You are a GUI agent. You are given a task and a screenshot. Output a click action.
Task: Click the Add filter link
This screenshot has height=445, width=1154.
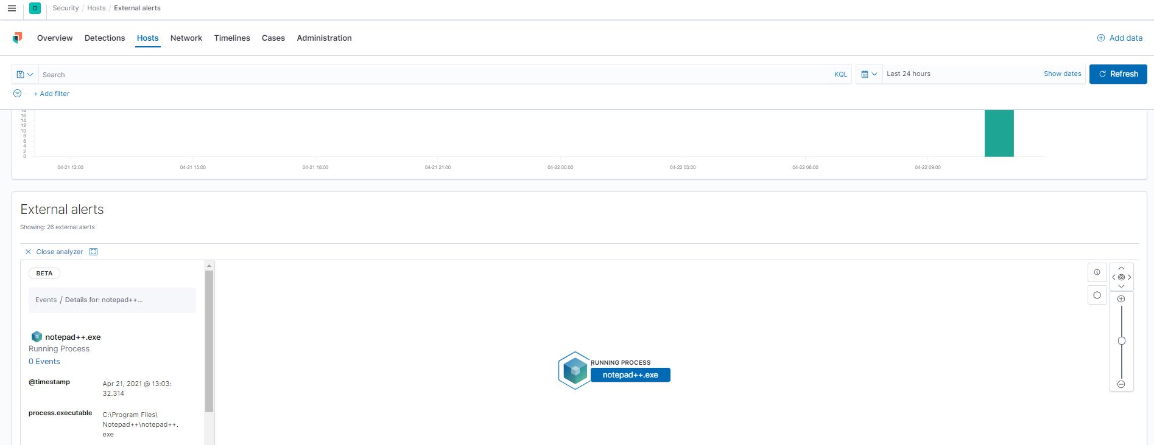click(52, 94)
